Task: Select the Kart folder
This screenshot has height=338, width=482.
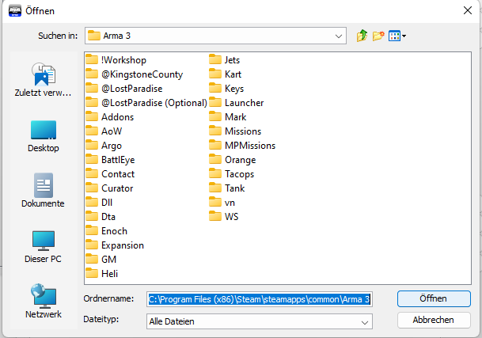Action: (x=226, y=74)
